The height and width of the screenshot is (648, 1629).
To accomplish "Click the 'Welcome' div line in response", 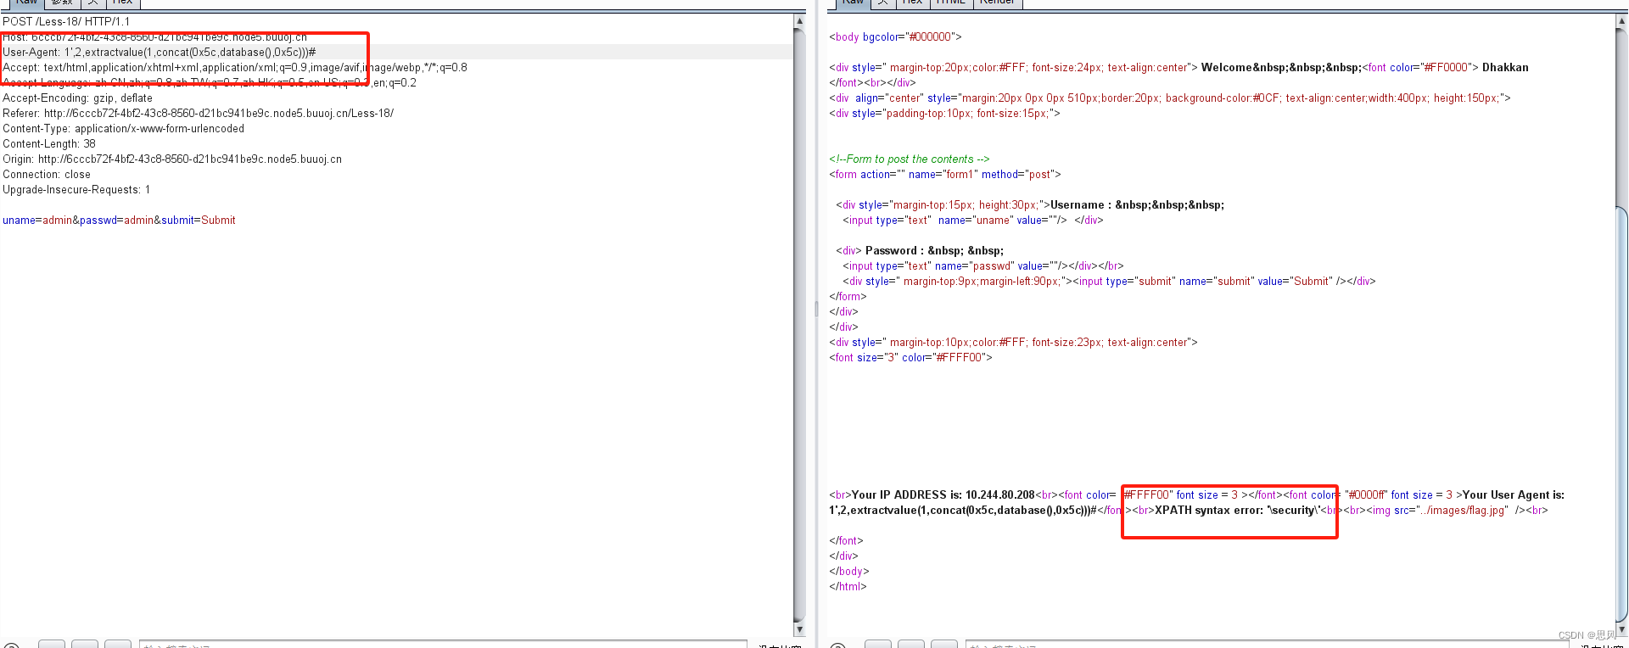I will coord(1178,67).
